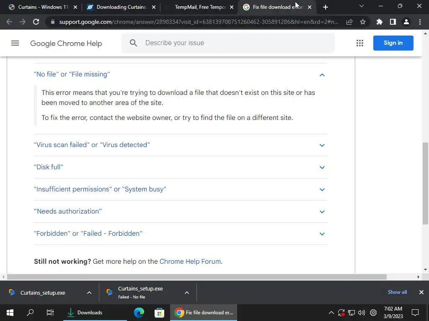Open the Extensions puzzle icon
Image resolution: width=429 pixels, height=321 pixels.
click(x=379, y=22)
